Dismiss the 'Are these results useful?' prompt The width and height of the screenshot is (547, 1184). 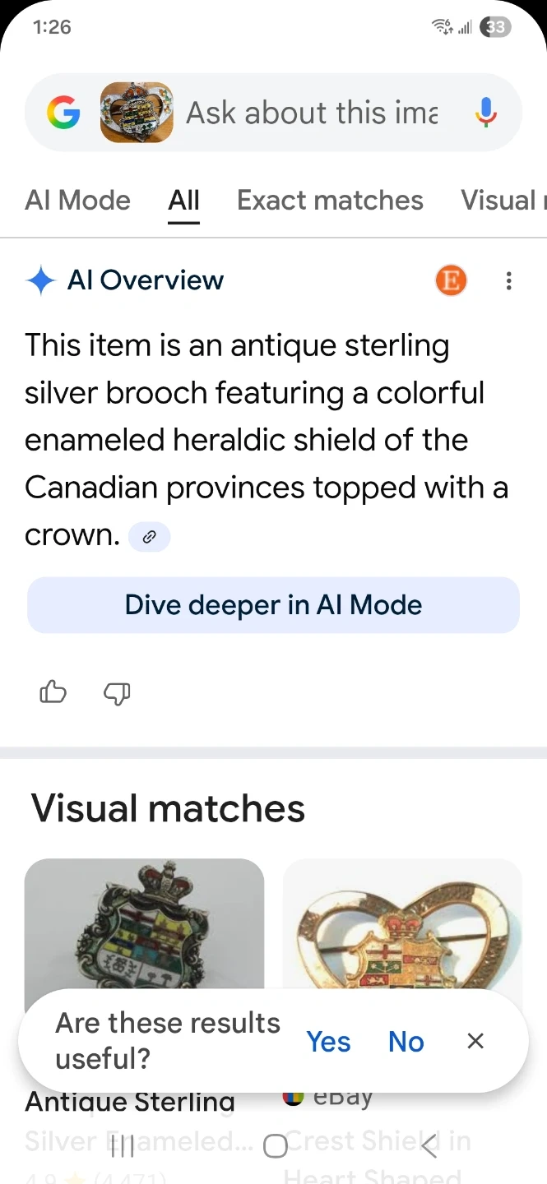[x=475, y=1041]
